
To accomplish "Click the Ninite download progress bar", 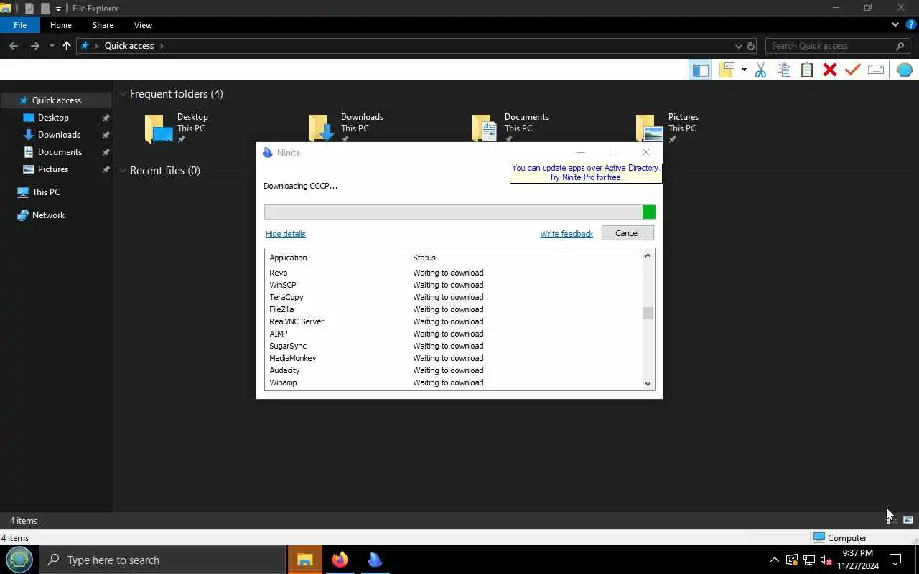I will click(459, 212).
